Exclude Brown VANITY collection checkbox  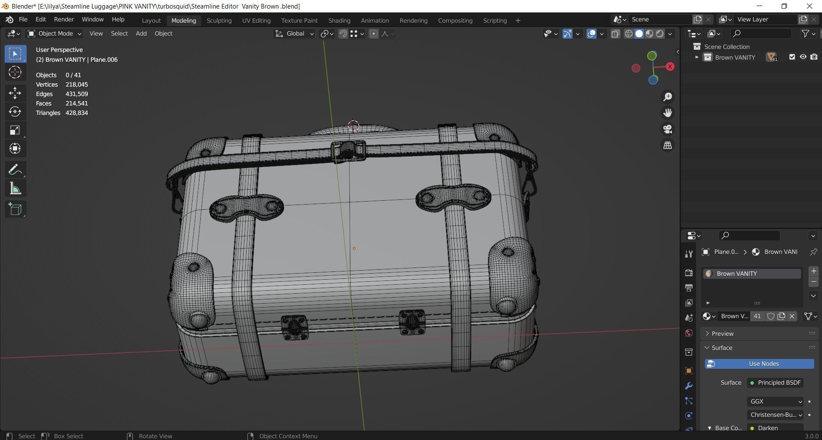(x=792, y=57)
